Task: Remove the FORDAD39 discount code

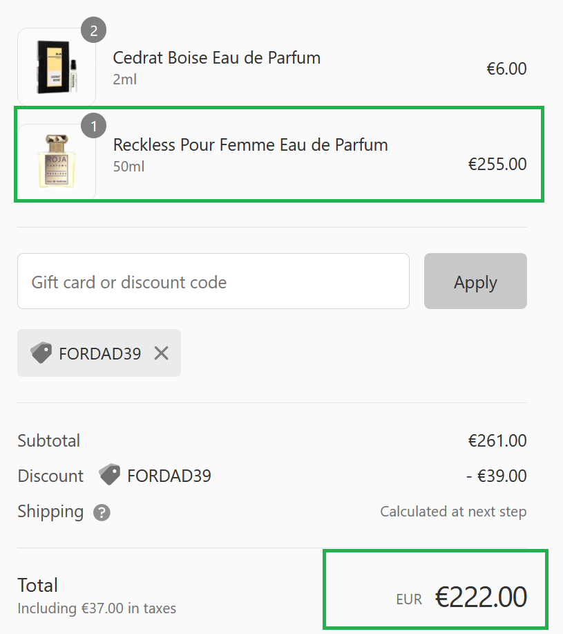Action: pos(161,353)
